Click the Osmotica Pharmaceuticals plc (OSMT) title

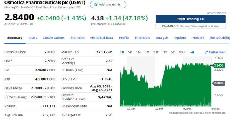click(x=45, y=2)
